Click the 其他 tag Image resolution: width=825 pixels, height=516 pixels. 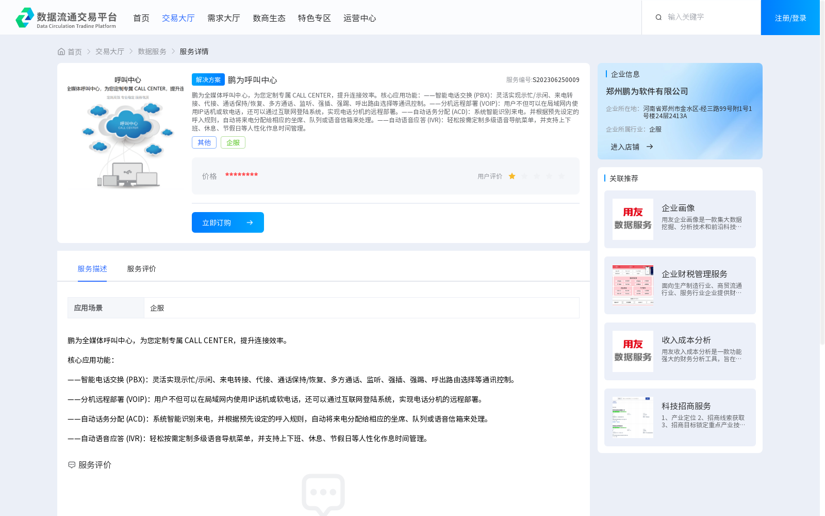click(204, 142)
